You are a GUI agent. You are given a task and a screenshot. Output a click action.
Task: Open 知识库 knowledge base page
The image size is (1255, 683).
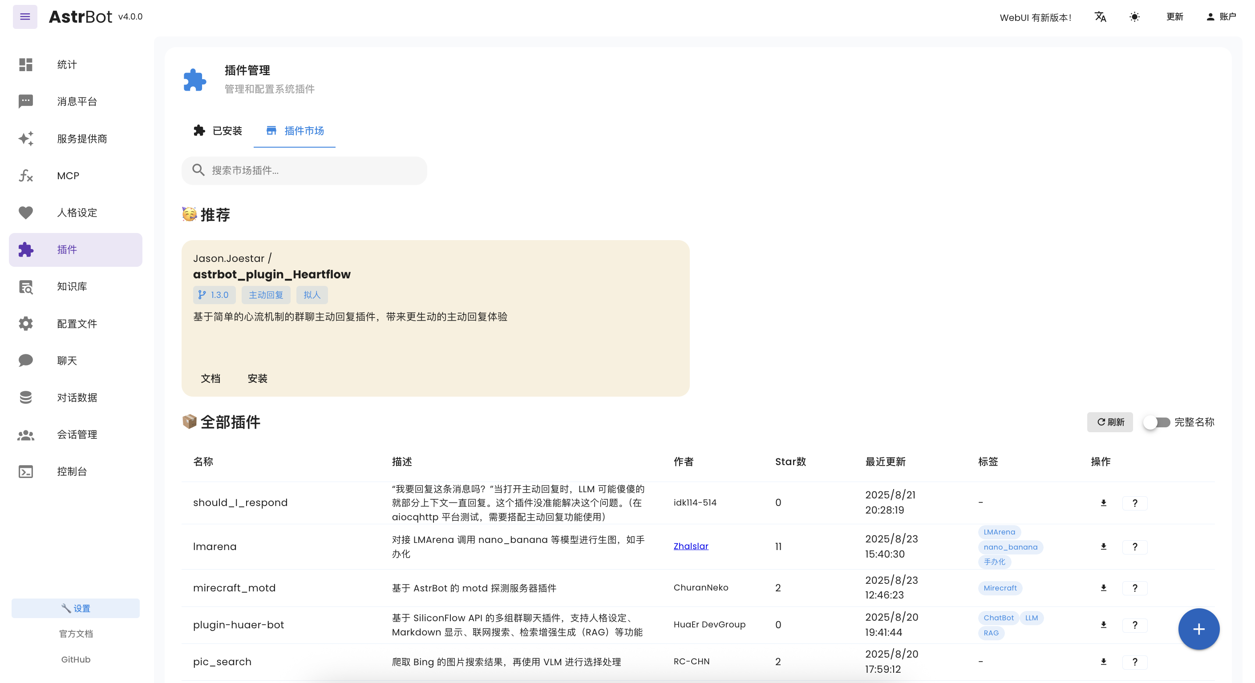[x=72, y=286]
